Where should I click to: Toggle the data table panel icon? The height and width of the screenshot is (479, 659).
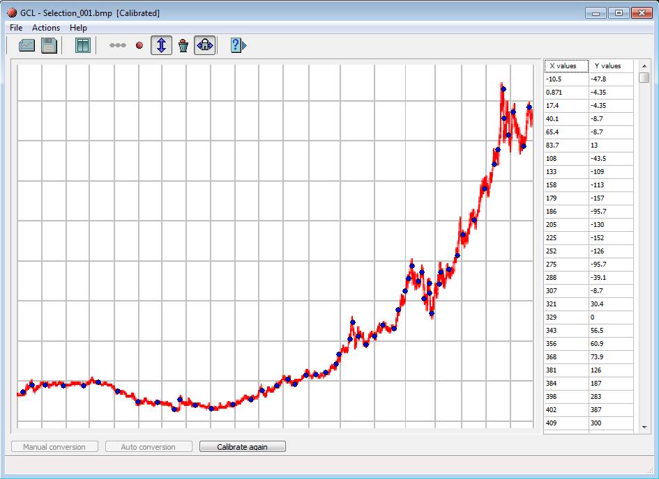(x=83, y=45)
